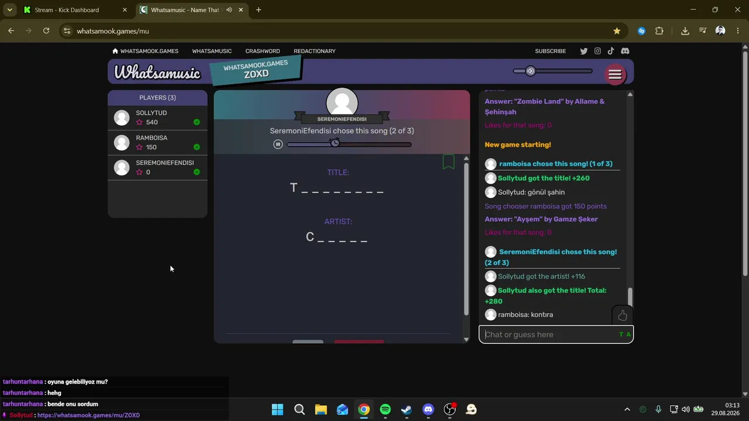Open the media controls icon in Chrome toolbar
The height and width of the screenshot is (421, 749).
click(703, 31)
